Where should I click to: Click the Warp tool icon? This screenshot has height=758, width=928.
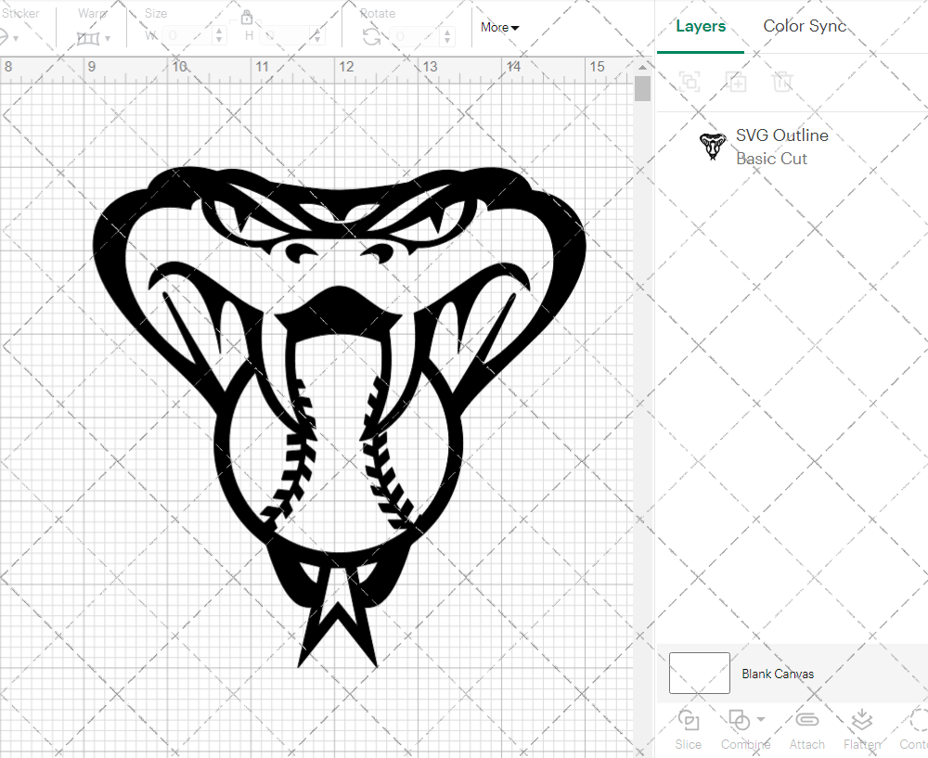[x=89, y=37]
